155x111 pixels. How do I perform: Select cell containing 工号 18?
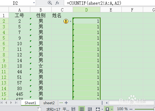pyautogui.click(x=20, y=66)
